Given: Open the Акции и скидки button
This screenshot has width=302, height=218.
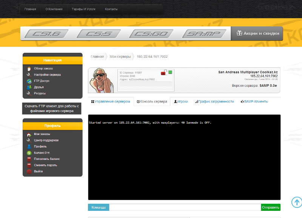Looking at the screenshot, I should pyautogui.click(x=257, y=33).
